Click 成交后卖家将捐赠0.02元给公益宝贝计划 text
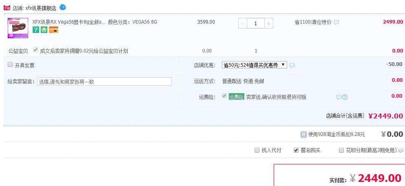Viewport: 405px width, 186px height. tap(84, 51)
